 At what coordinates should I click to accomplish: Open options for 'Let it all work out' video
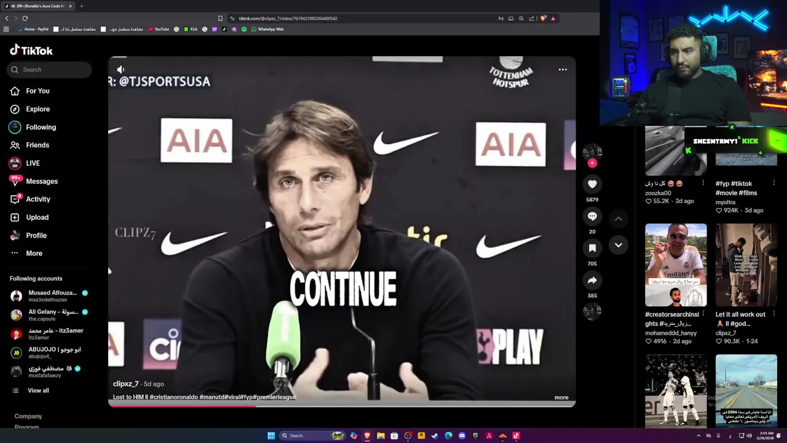point(773,314)
